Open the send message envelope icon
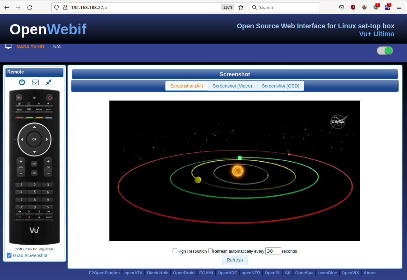Viewport: 407px width, 280px height. click(35, 82)
